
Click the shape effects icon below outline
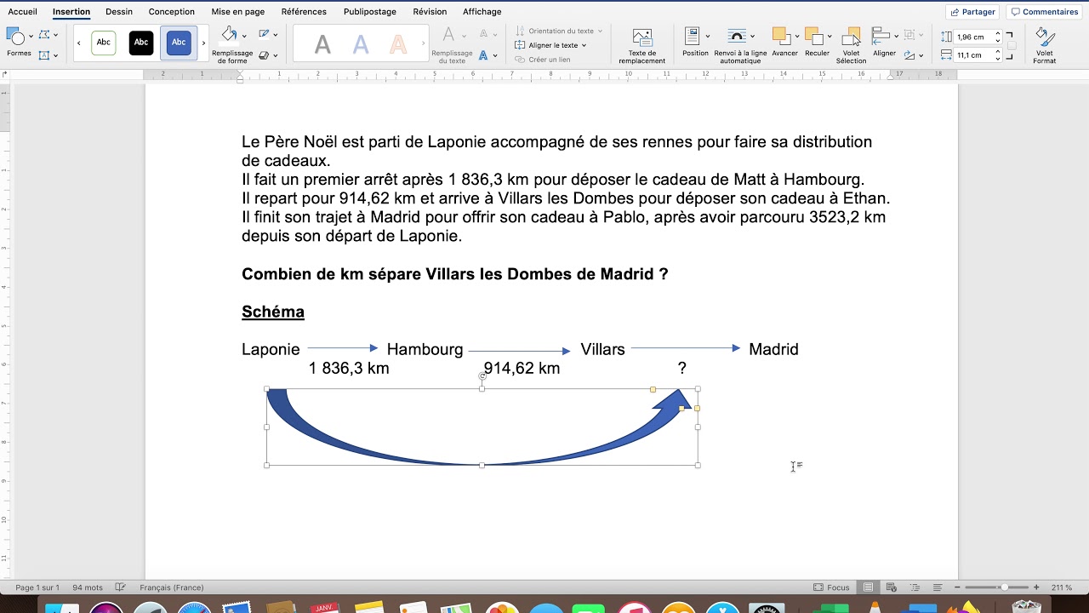pyautogui.click(x=264, y=55)
